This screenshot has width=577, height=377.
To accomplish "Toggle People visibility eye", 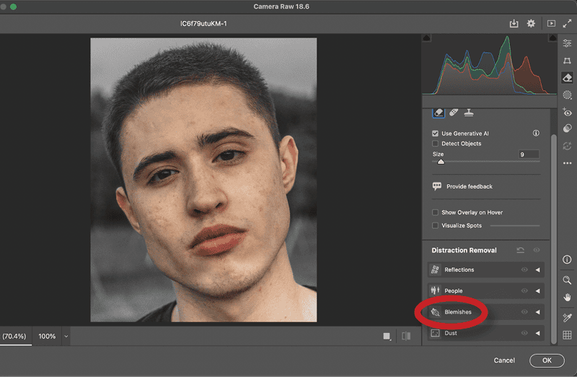I will [524, 291].
